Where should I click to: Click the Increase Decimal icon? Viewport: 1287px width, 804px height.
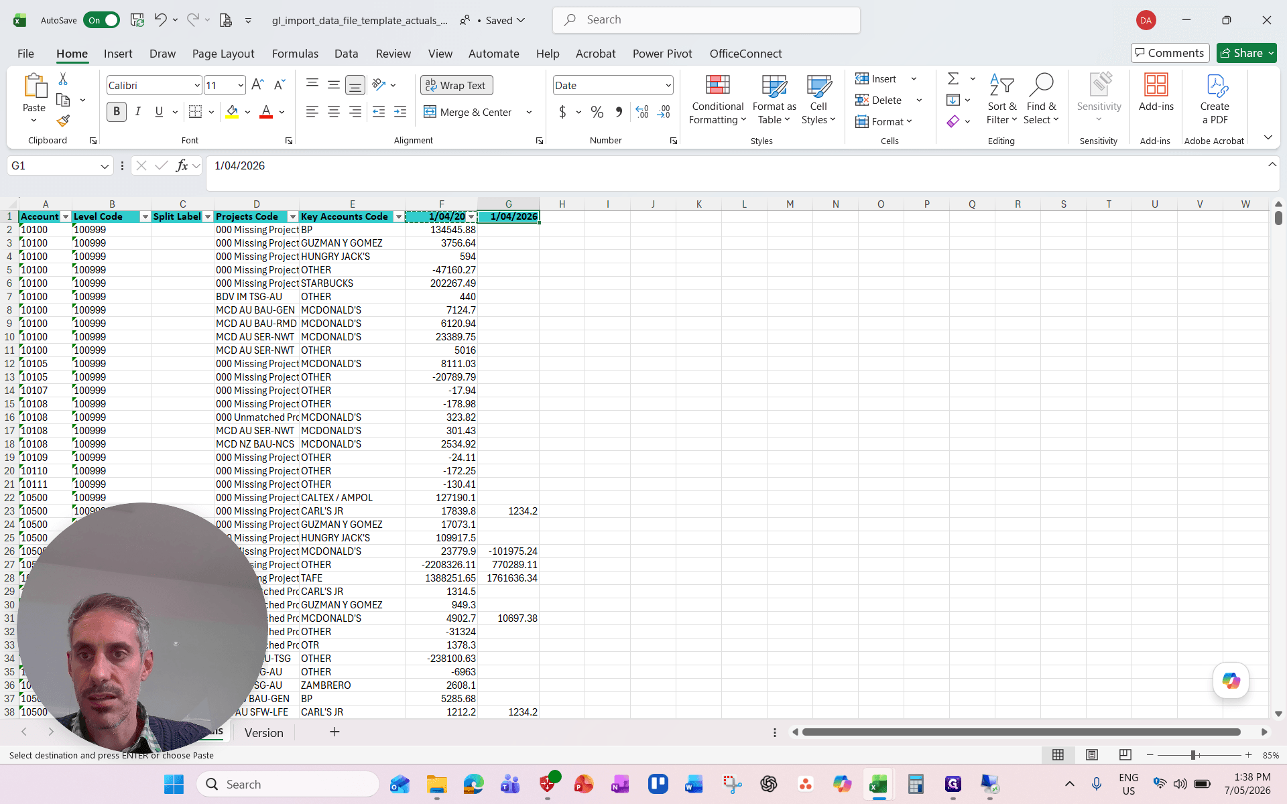pos(642,112)
